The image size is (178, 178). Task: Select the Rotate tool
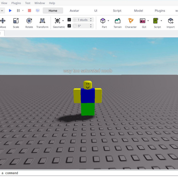point(29,23)
